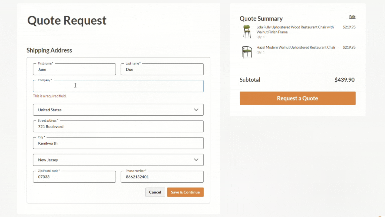Click the First name field containing Jane
This screenshot has width=385, height=217.
coord(74,69)
